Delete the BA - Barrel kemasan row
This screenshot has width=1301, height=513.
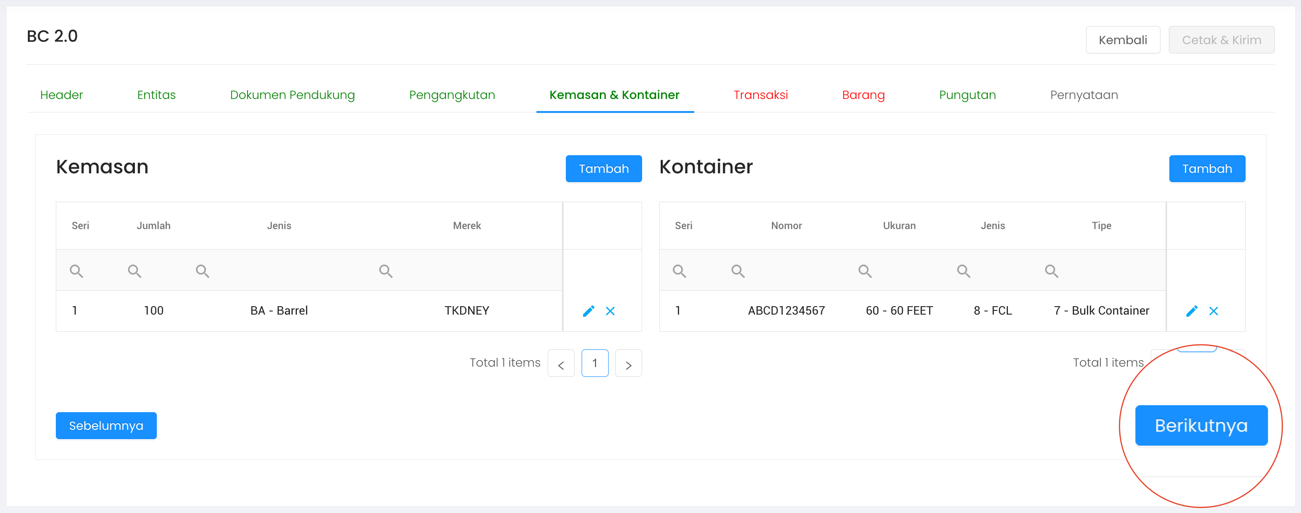(x=610, y=311)
